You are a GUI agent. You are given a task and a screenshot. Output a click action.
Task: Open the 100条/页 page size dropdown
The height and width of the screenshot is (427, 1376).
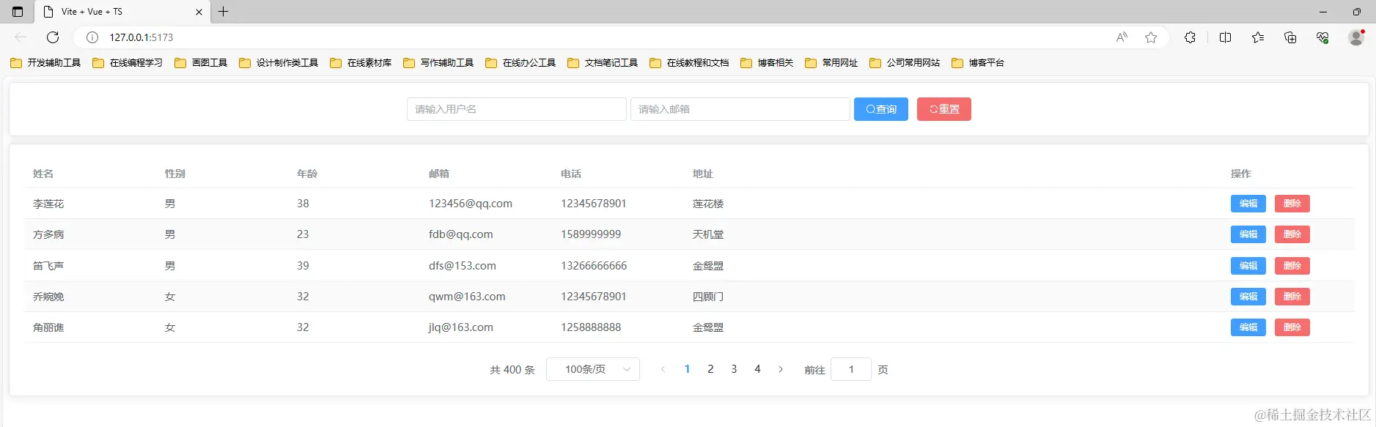[593, 369]
